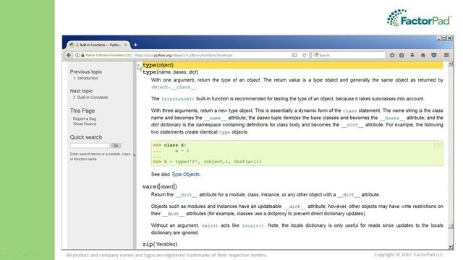Bookmark this page with the star icon
The image size is (463, 260).
coord(392,55)
